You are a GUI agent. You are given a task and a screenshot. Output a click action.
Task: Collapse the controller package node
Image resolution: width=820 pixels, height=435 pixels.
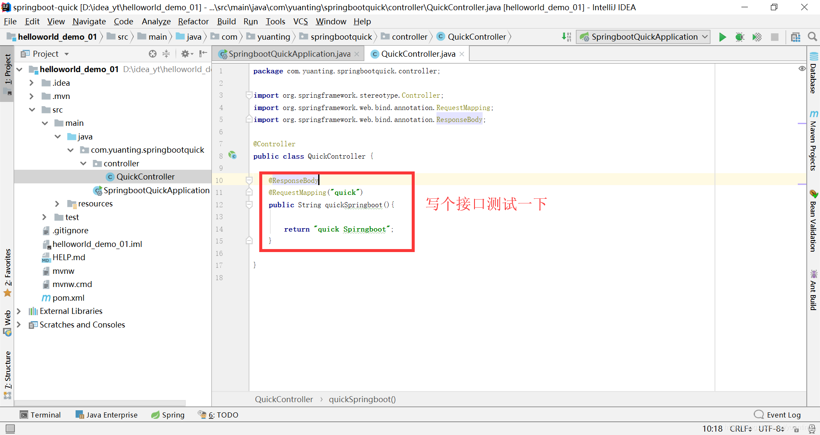[83, 163]
